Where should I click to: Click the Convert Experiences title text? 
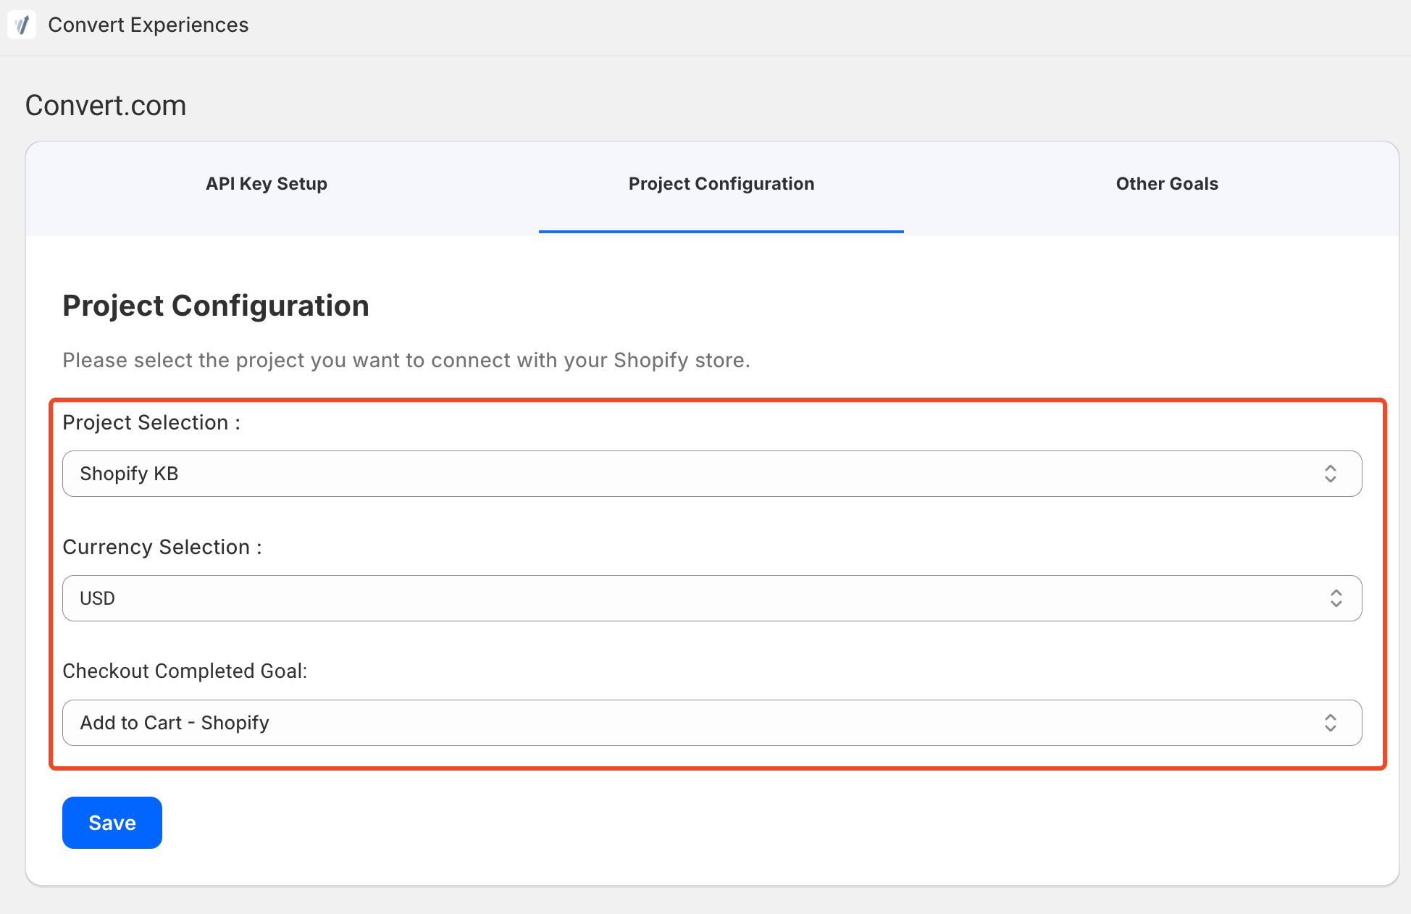pos(148,25)
